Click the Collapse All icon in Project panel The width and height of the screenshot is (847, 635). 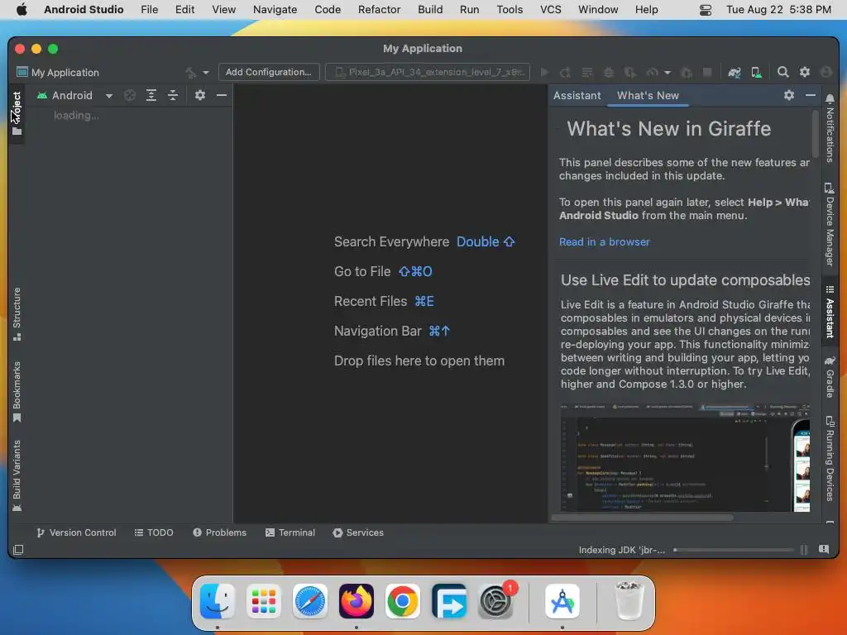[x=173, y=96]
